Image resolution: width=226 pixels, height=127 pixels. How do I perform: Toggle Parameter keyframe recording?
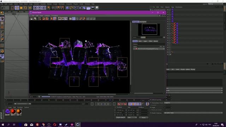pos(140,104)
